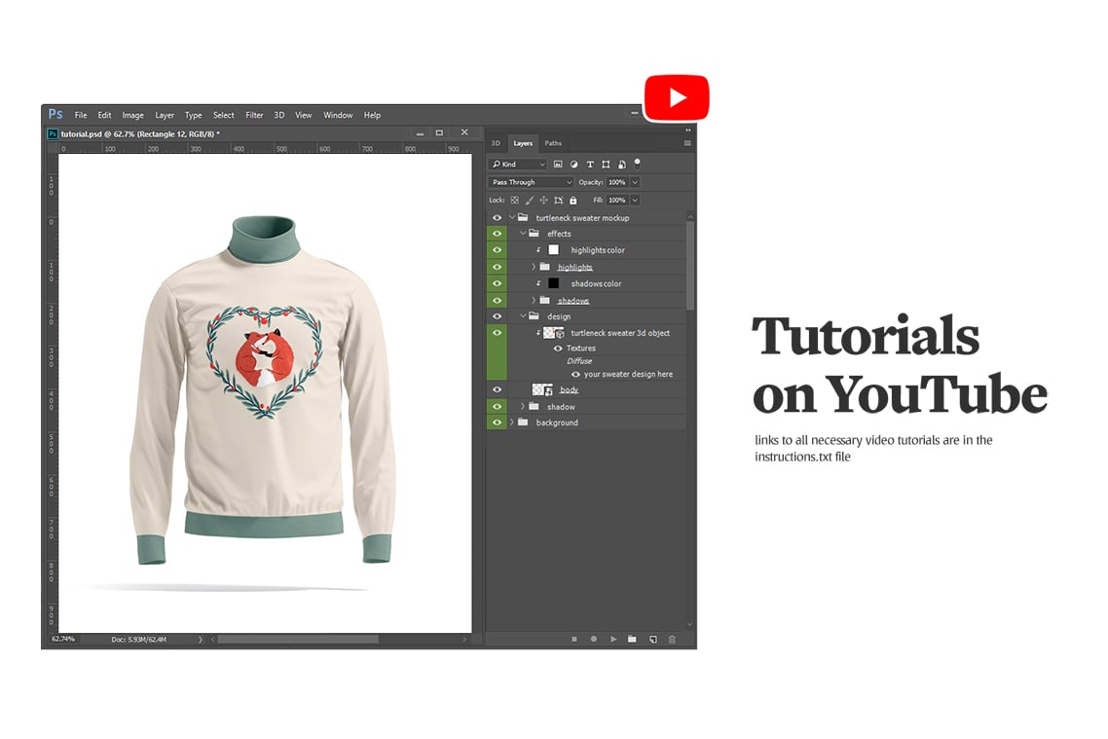Switch to the Paths tab
The image size is (1108, 739).
click(552, 143)
